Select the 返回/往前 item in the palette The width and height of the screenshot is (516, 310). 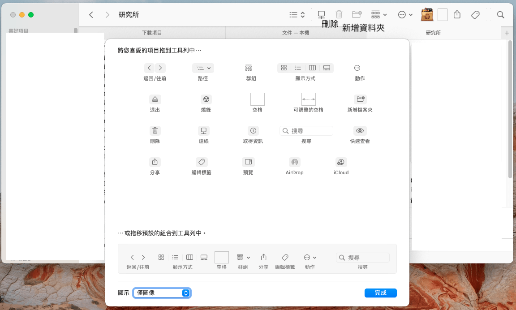155,73
